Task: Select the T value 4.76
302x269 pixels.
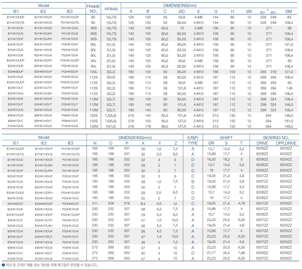Action: click(x=241, y=203)
